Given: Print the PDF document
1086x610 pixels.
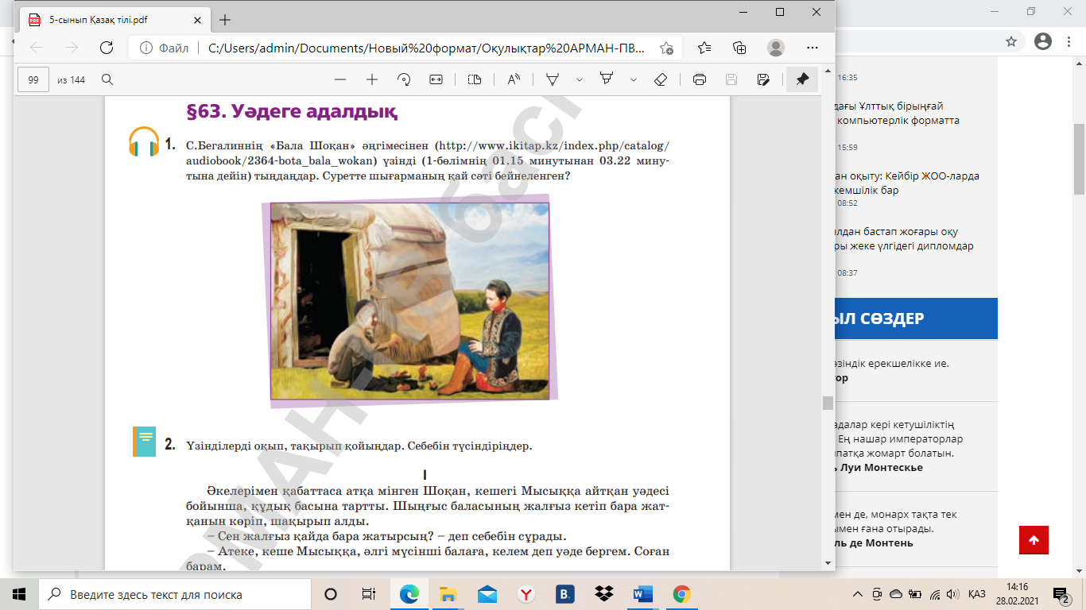Looking at the screenshot, I should (x=700, y=79).
